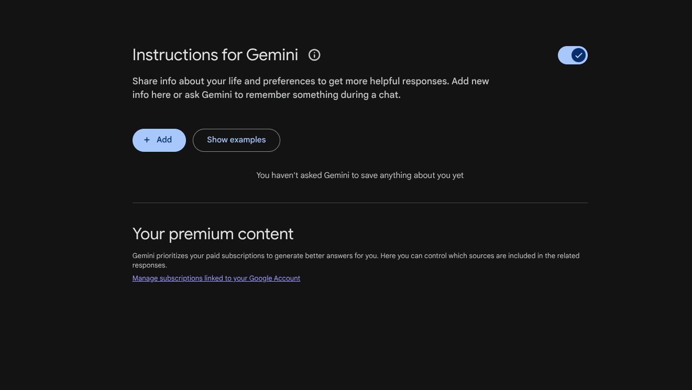
Task: Click the Your premium content heading
Action: 213,234
